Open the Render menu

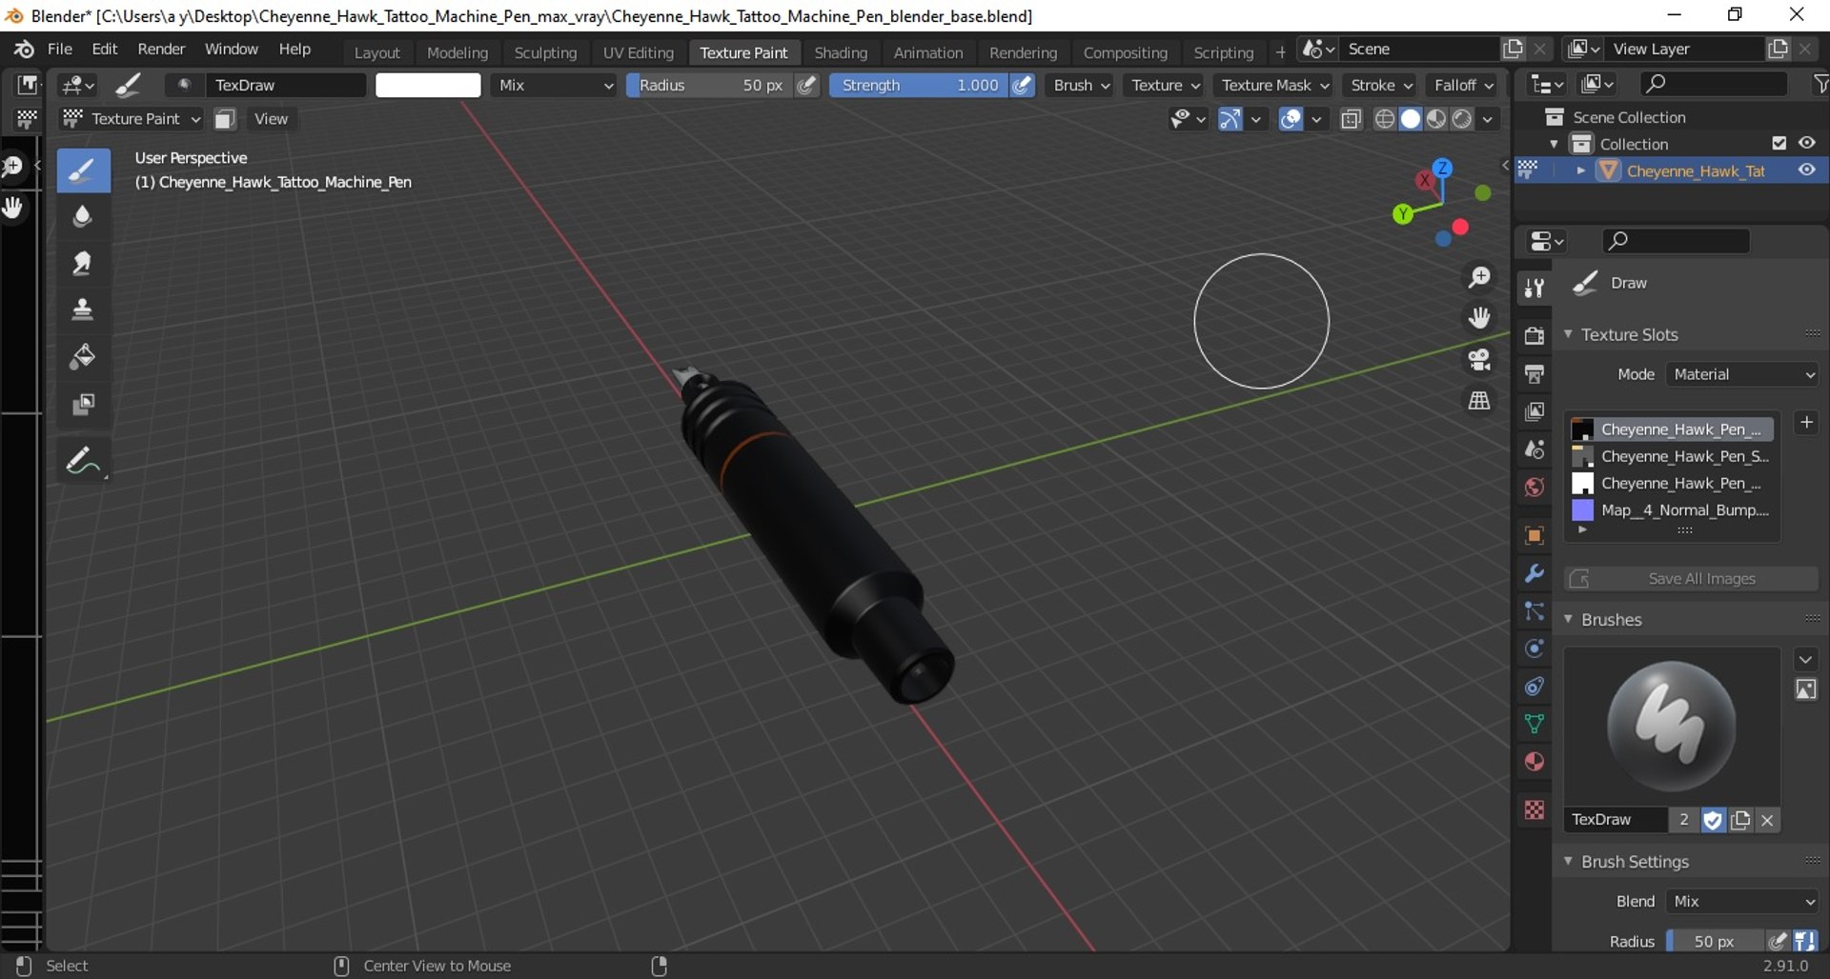point(161,49)
